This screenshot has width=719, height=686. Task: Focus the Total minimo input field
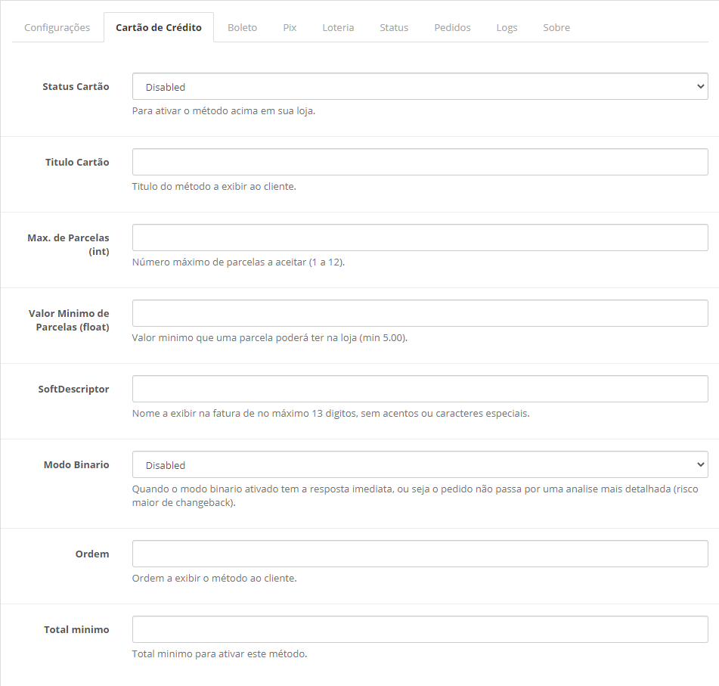point(420,630)
